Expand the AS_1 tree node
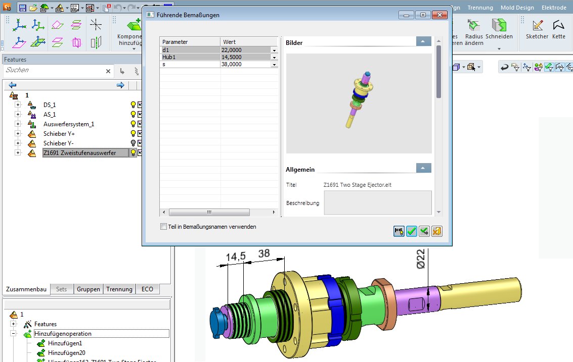The width and height of the screenshot is (573, 362). tap(18, 114)
